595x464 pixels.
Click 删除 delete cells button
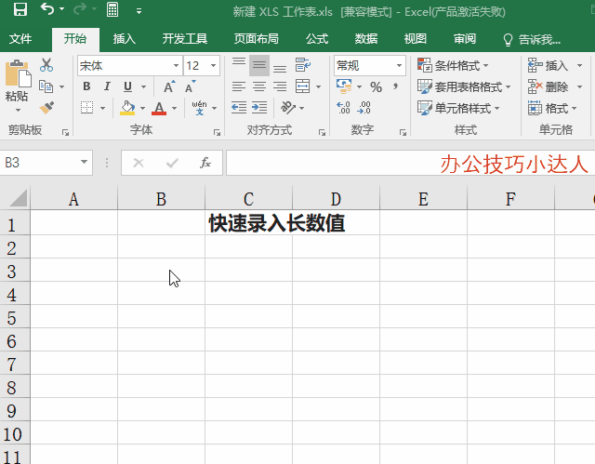pos(548,86)
